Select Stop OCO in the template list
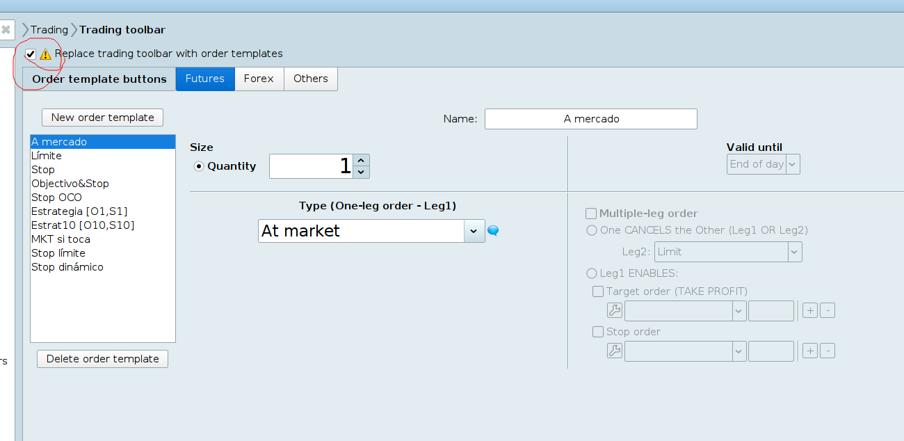This screenshot has width=904, height=441. [x=57, y=198]
